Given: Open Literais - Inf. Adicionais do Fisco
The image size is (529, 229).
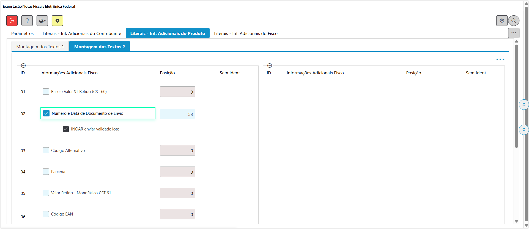Looking at the screenshot, I should click(x=246, y=33).
